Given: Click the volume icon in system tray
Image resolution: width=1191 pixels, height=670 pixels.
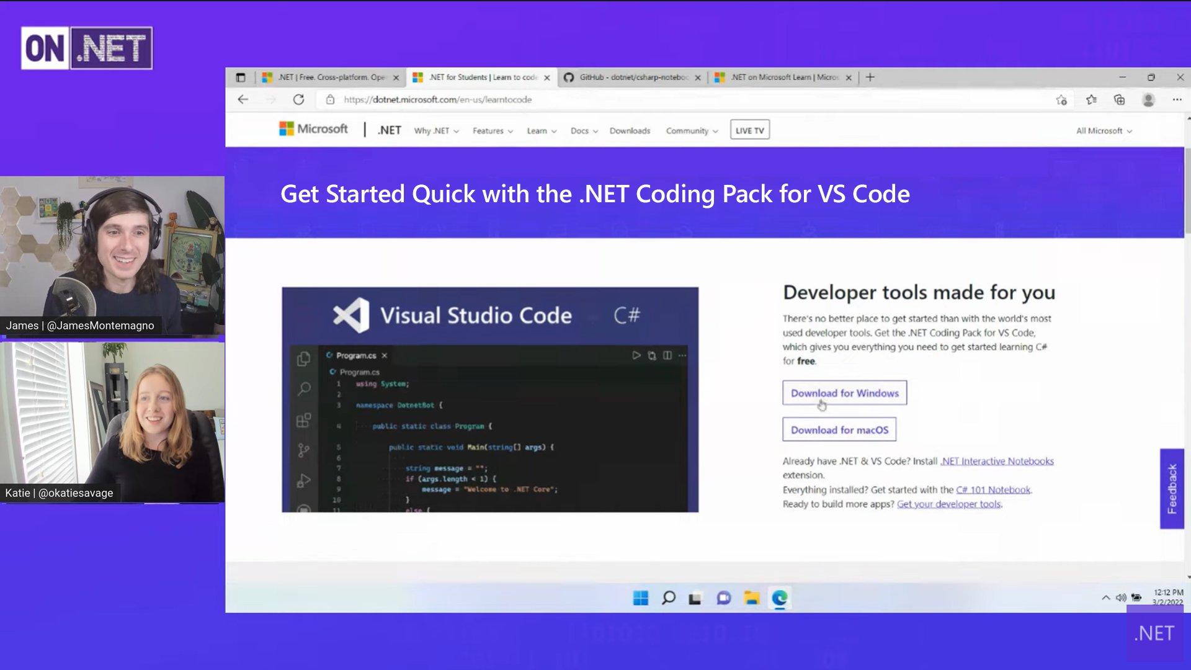Looking at the screenshot, I should coord(1120,597).
